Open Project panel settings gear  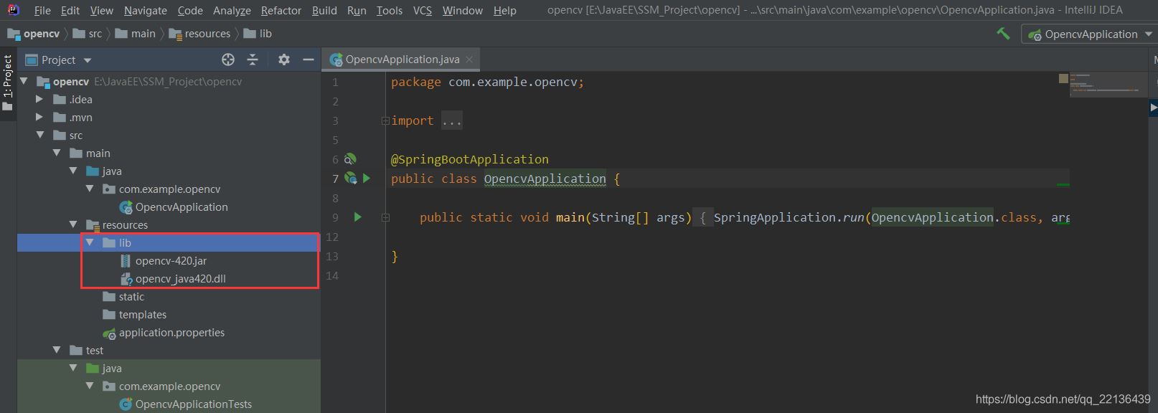click(284, 60)
